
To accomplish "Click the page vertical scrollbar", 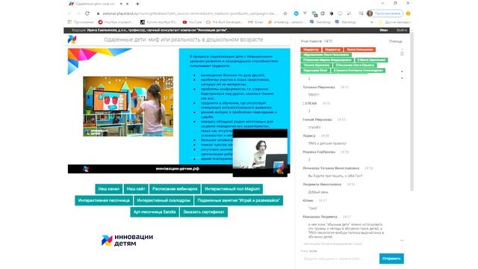I will pyautogui.click(x=412, y=111).
